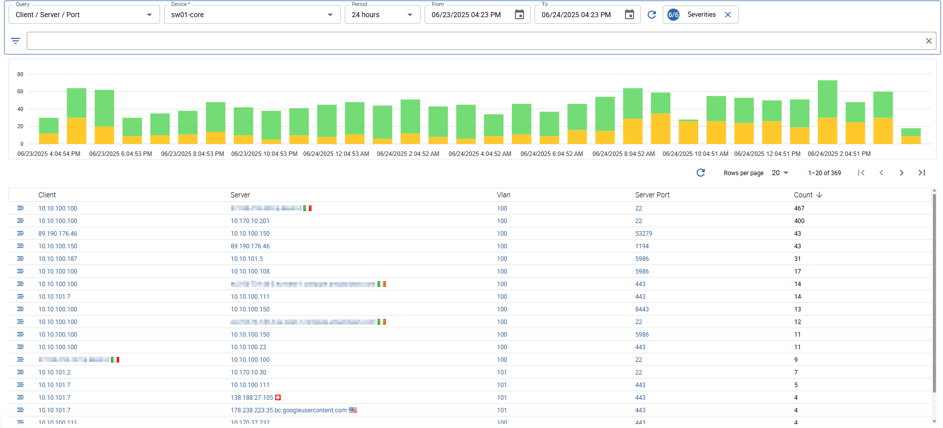Image resolution: width=943 pixels, height=428 pixels.
Task: Open server link 138.188.27.105
Action: [x=252, y=397]
